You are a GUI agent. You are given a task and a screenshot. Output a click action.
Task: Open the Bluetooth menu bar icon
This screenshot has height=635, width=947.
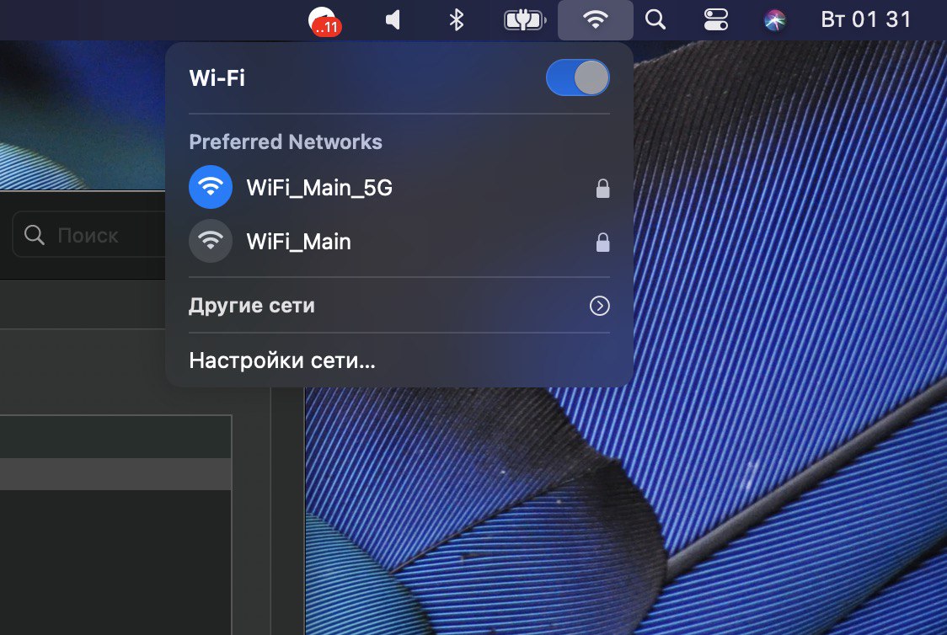[x=457, y=20]
